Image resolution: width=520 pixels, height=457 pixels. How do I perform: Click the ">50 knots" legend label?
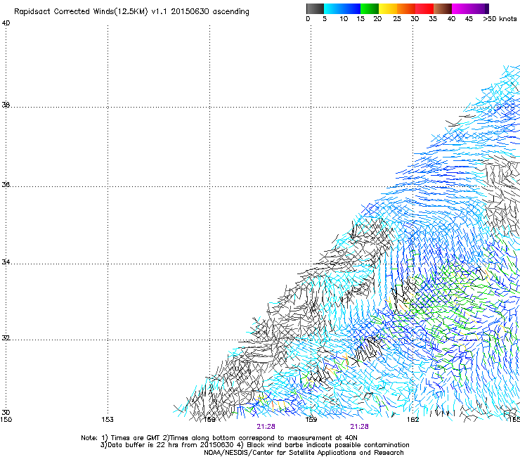(500, 19)
